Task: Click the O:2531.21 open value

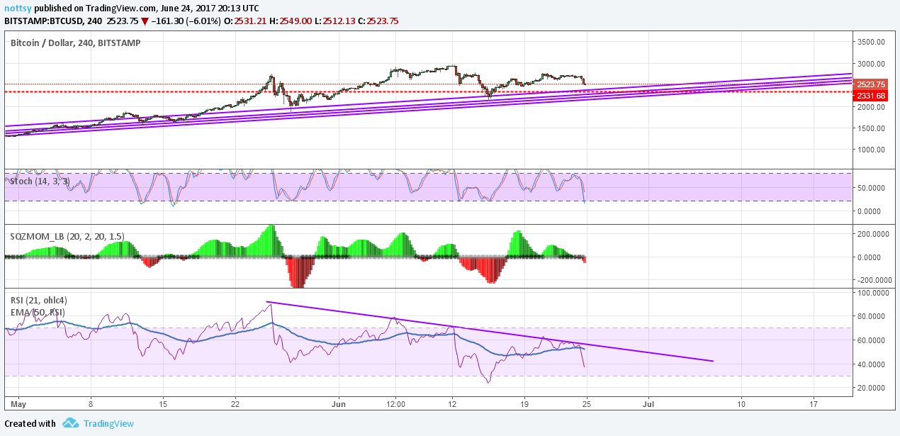Action: pyautogui.click(x=245, y=21)
